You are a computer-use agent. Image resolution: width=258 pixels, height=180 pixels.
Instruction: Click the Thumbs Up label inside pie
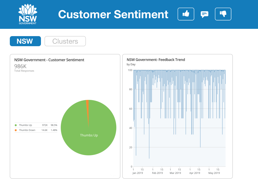click(x=89, y=135)
